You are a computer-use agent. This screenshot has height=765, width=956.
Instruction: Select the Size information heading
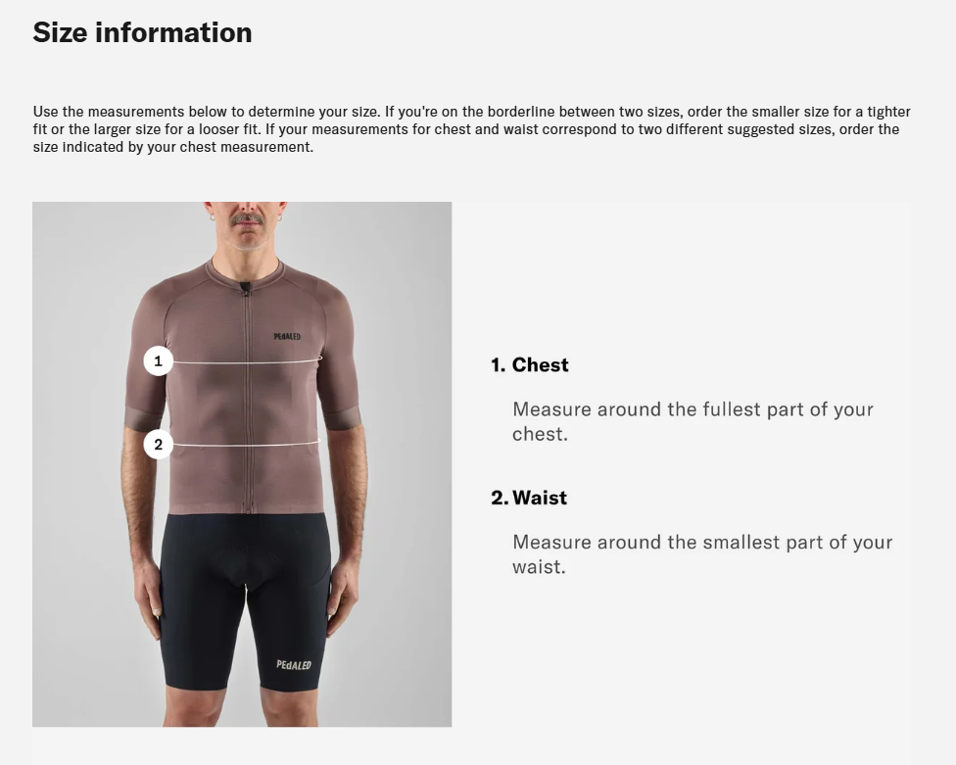142,32
